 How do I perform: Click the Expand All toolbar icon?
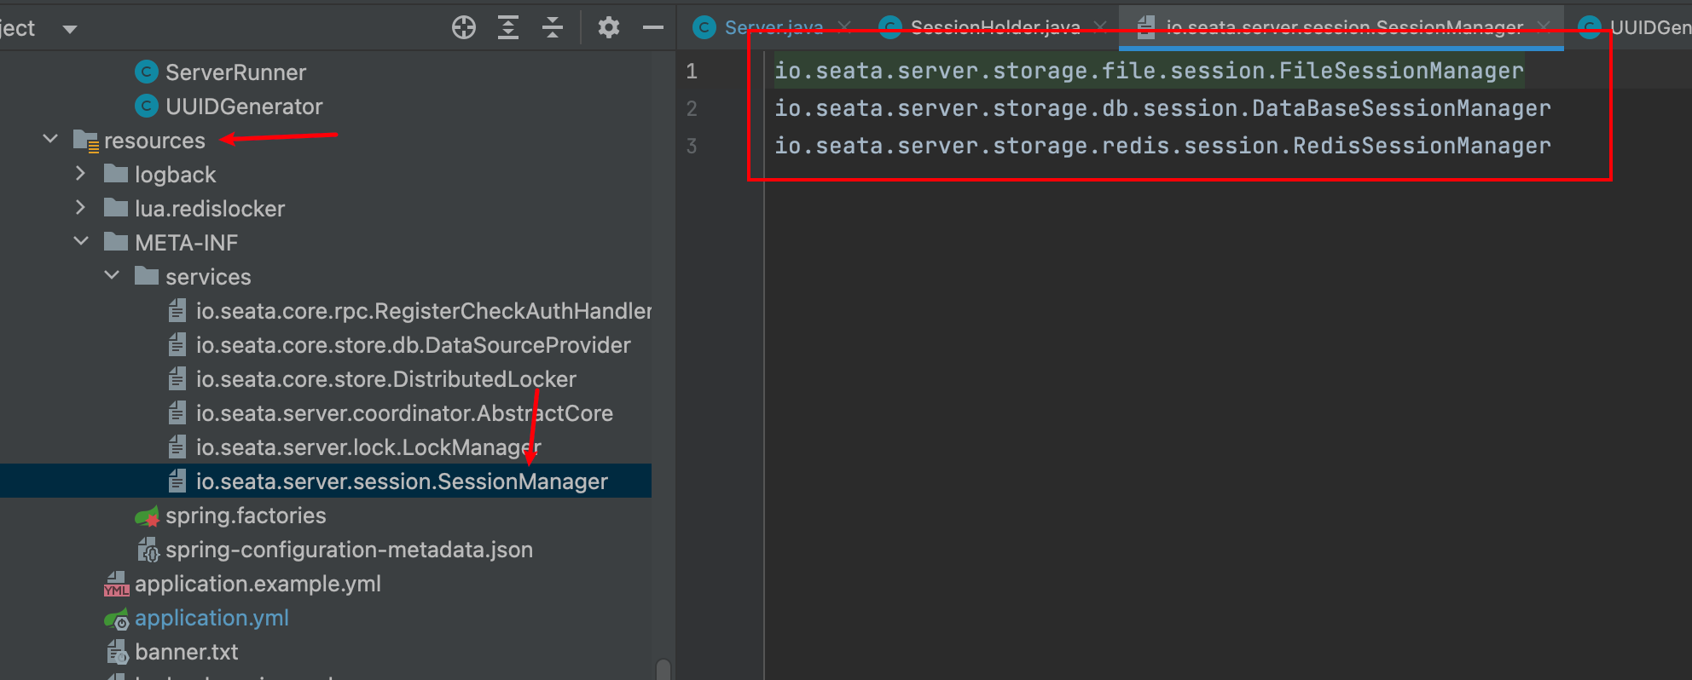[x=508, y=28]
